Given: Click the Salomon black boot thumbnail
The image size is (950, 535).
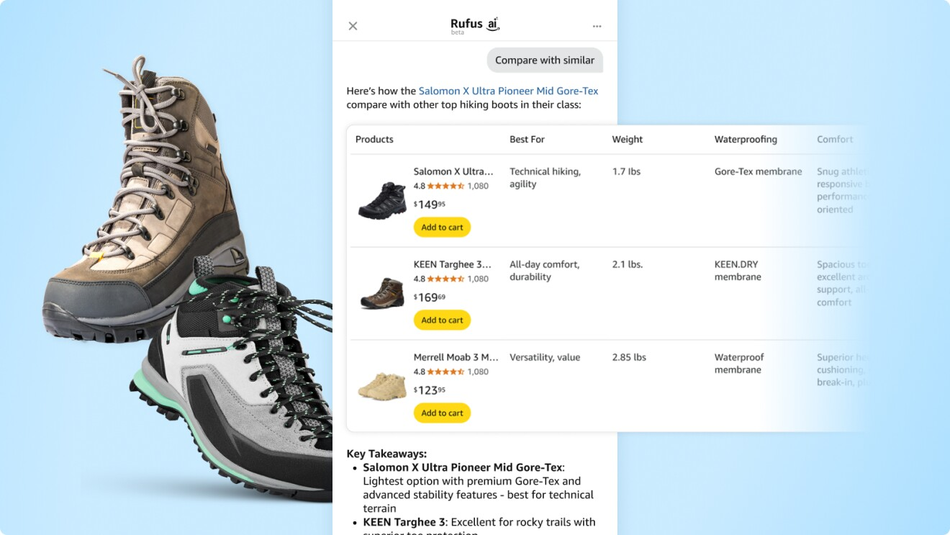Looking at the screenshot, I should coord(382,199).
